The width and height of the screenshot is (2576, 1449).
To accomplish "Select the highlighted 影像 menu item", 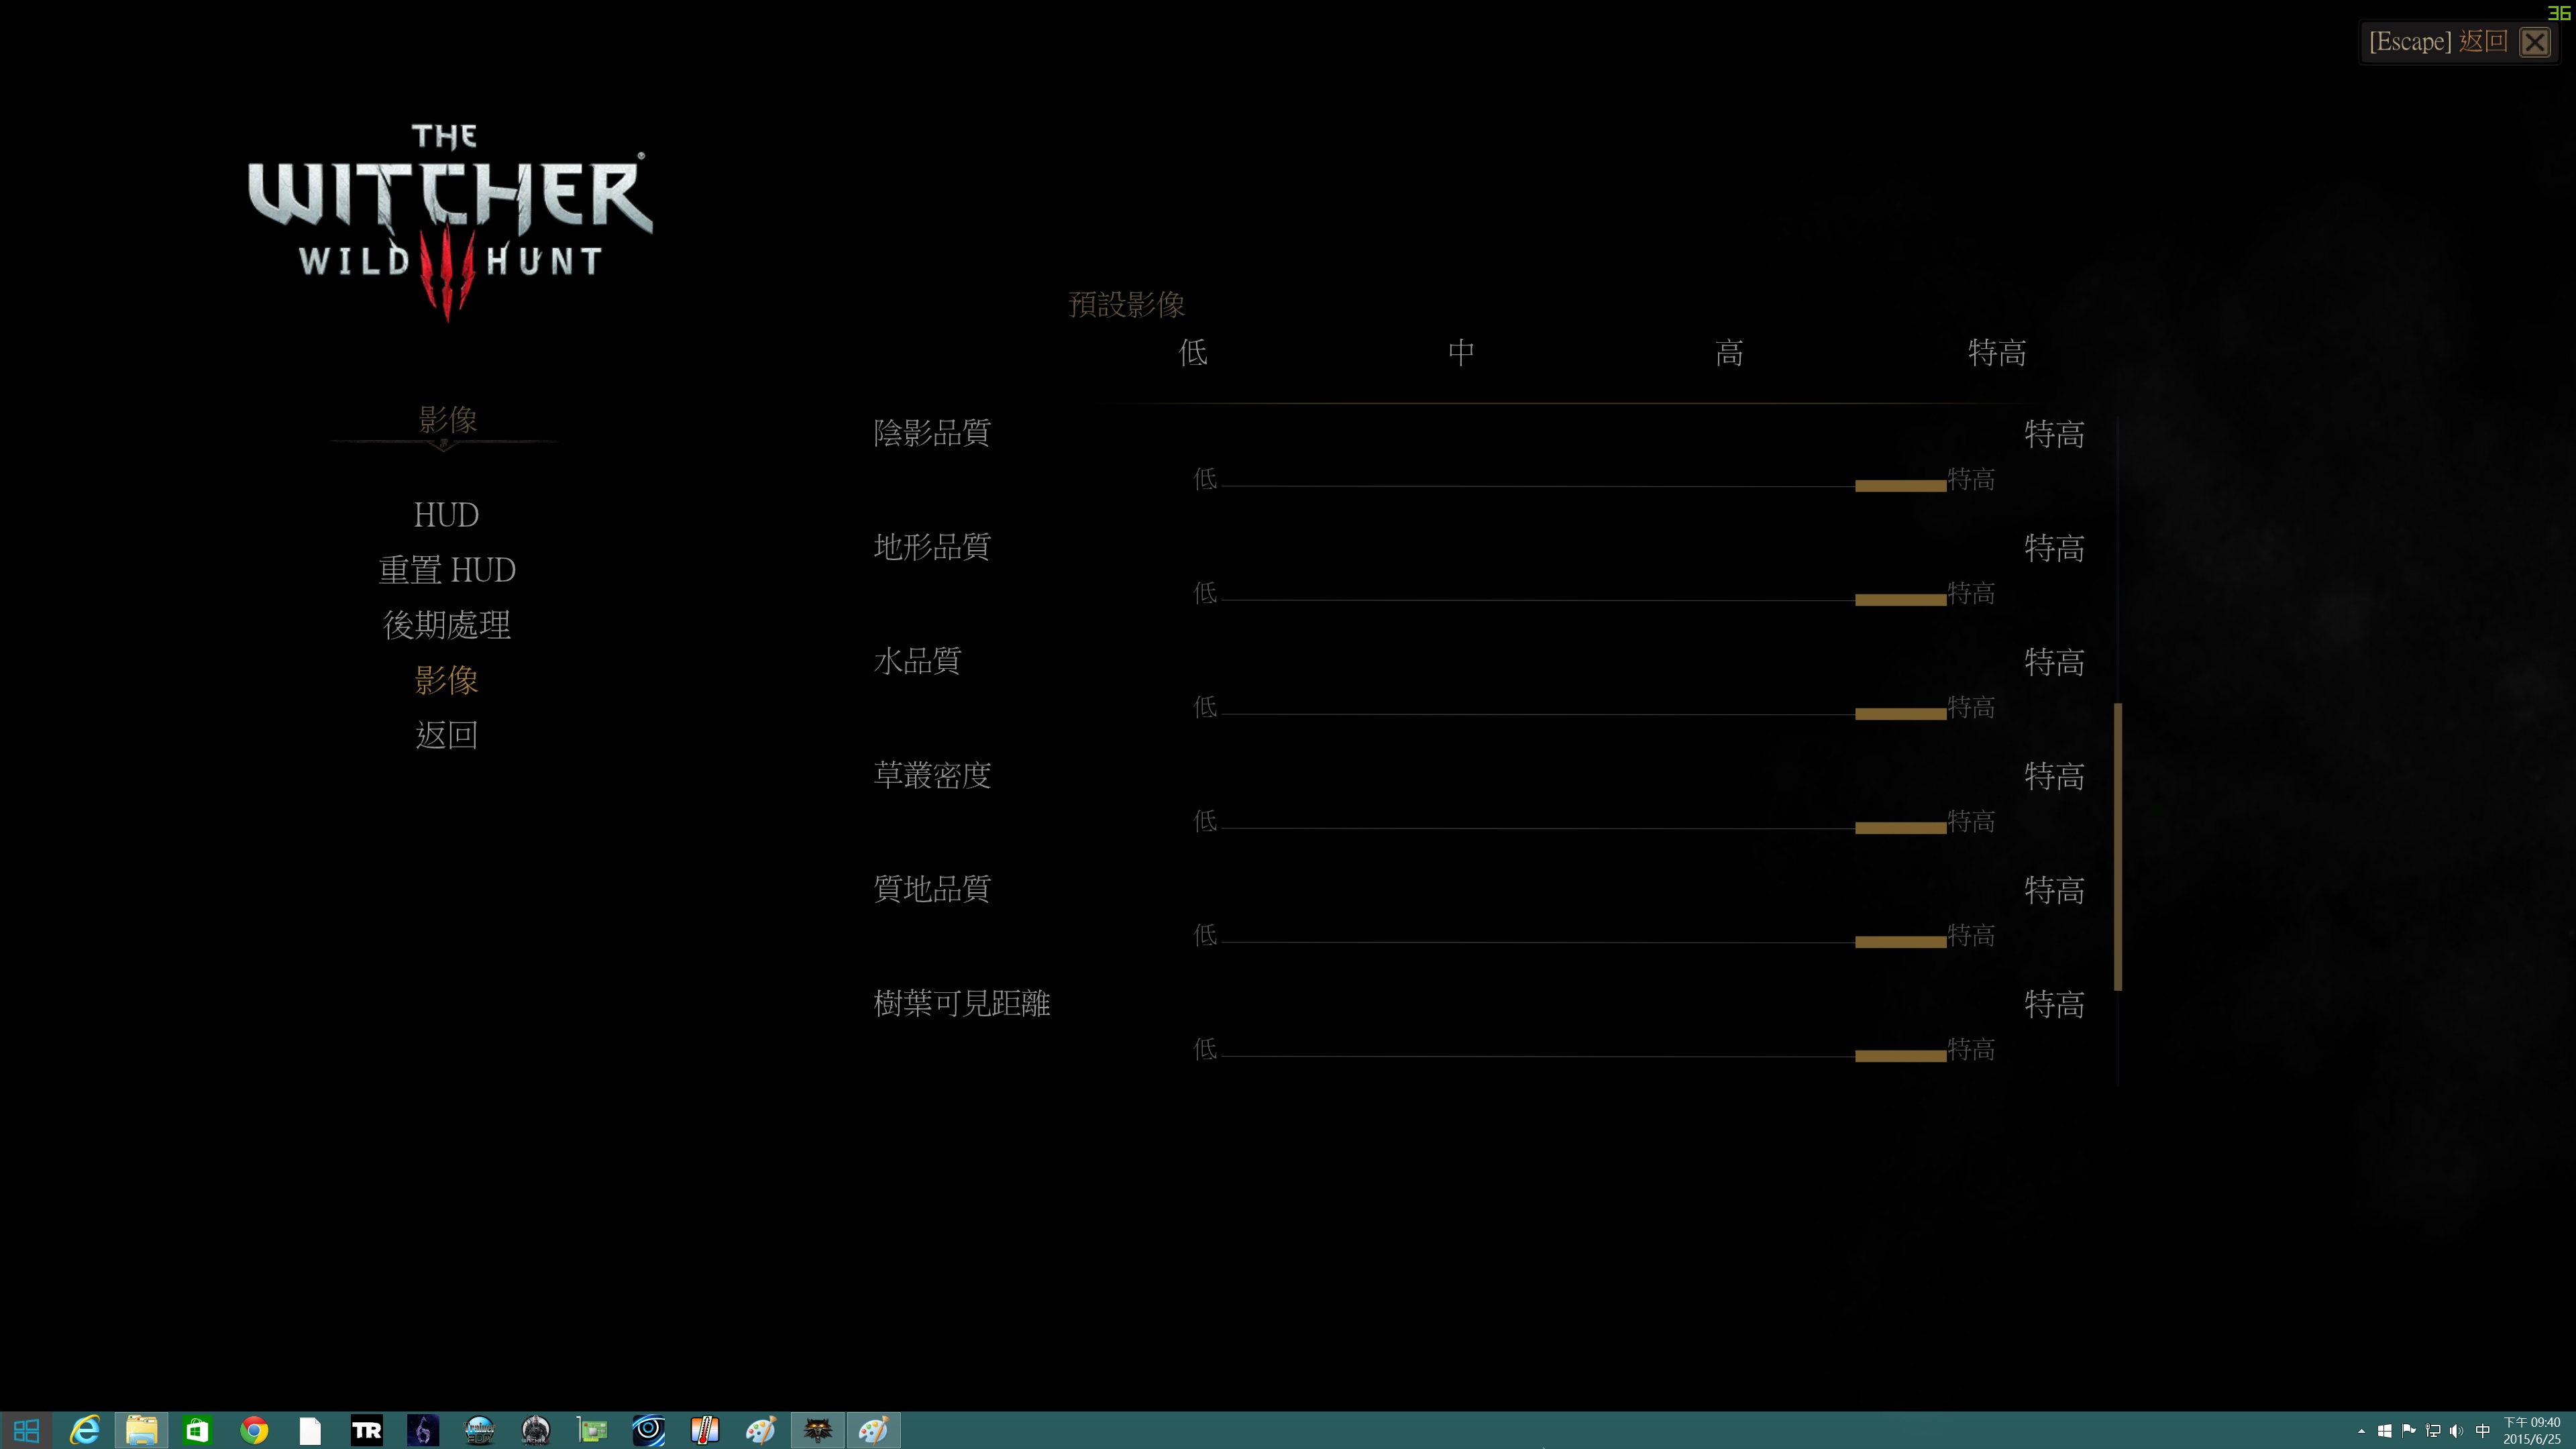I will click(447, 680).
